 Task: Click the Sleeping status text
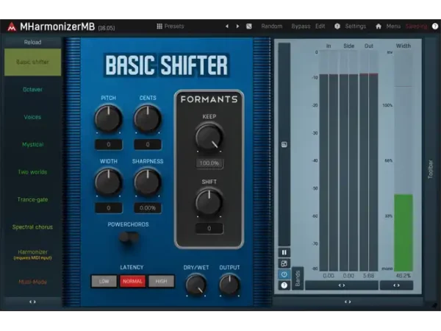pos(416,26)
